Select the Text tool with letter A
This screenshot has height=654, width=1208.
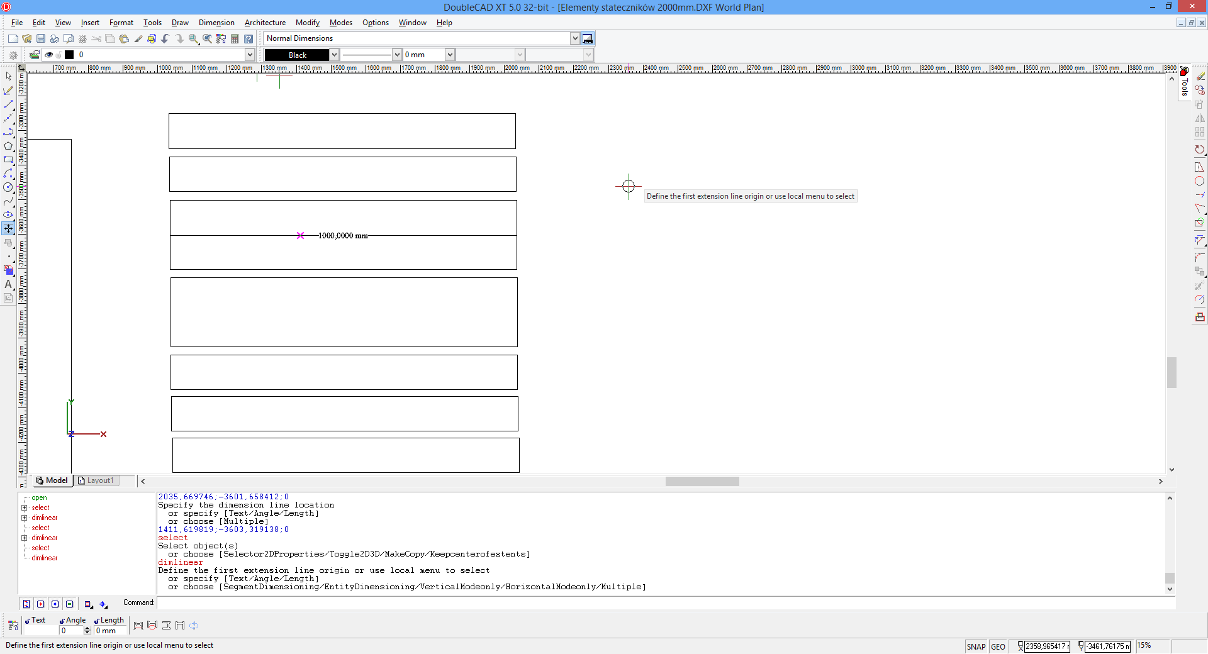point(8,284)
